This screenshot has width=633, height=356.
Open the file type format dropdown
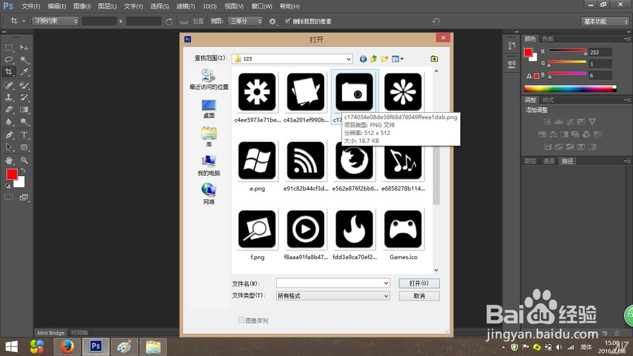(386, 296)
